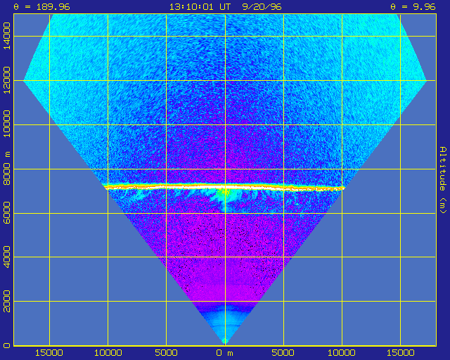Viewport: 450px width, 360px height.
Task: Click the 8000 m altitude axis label
Action: coord(6,168)
